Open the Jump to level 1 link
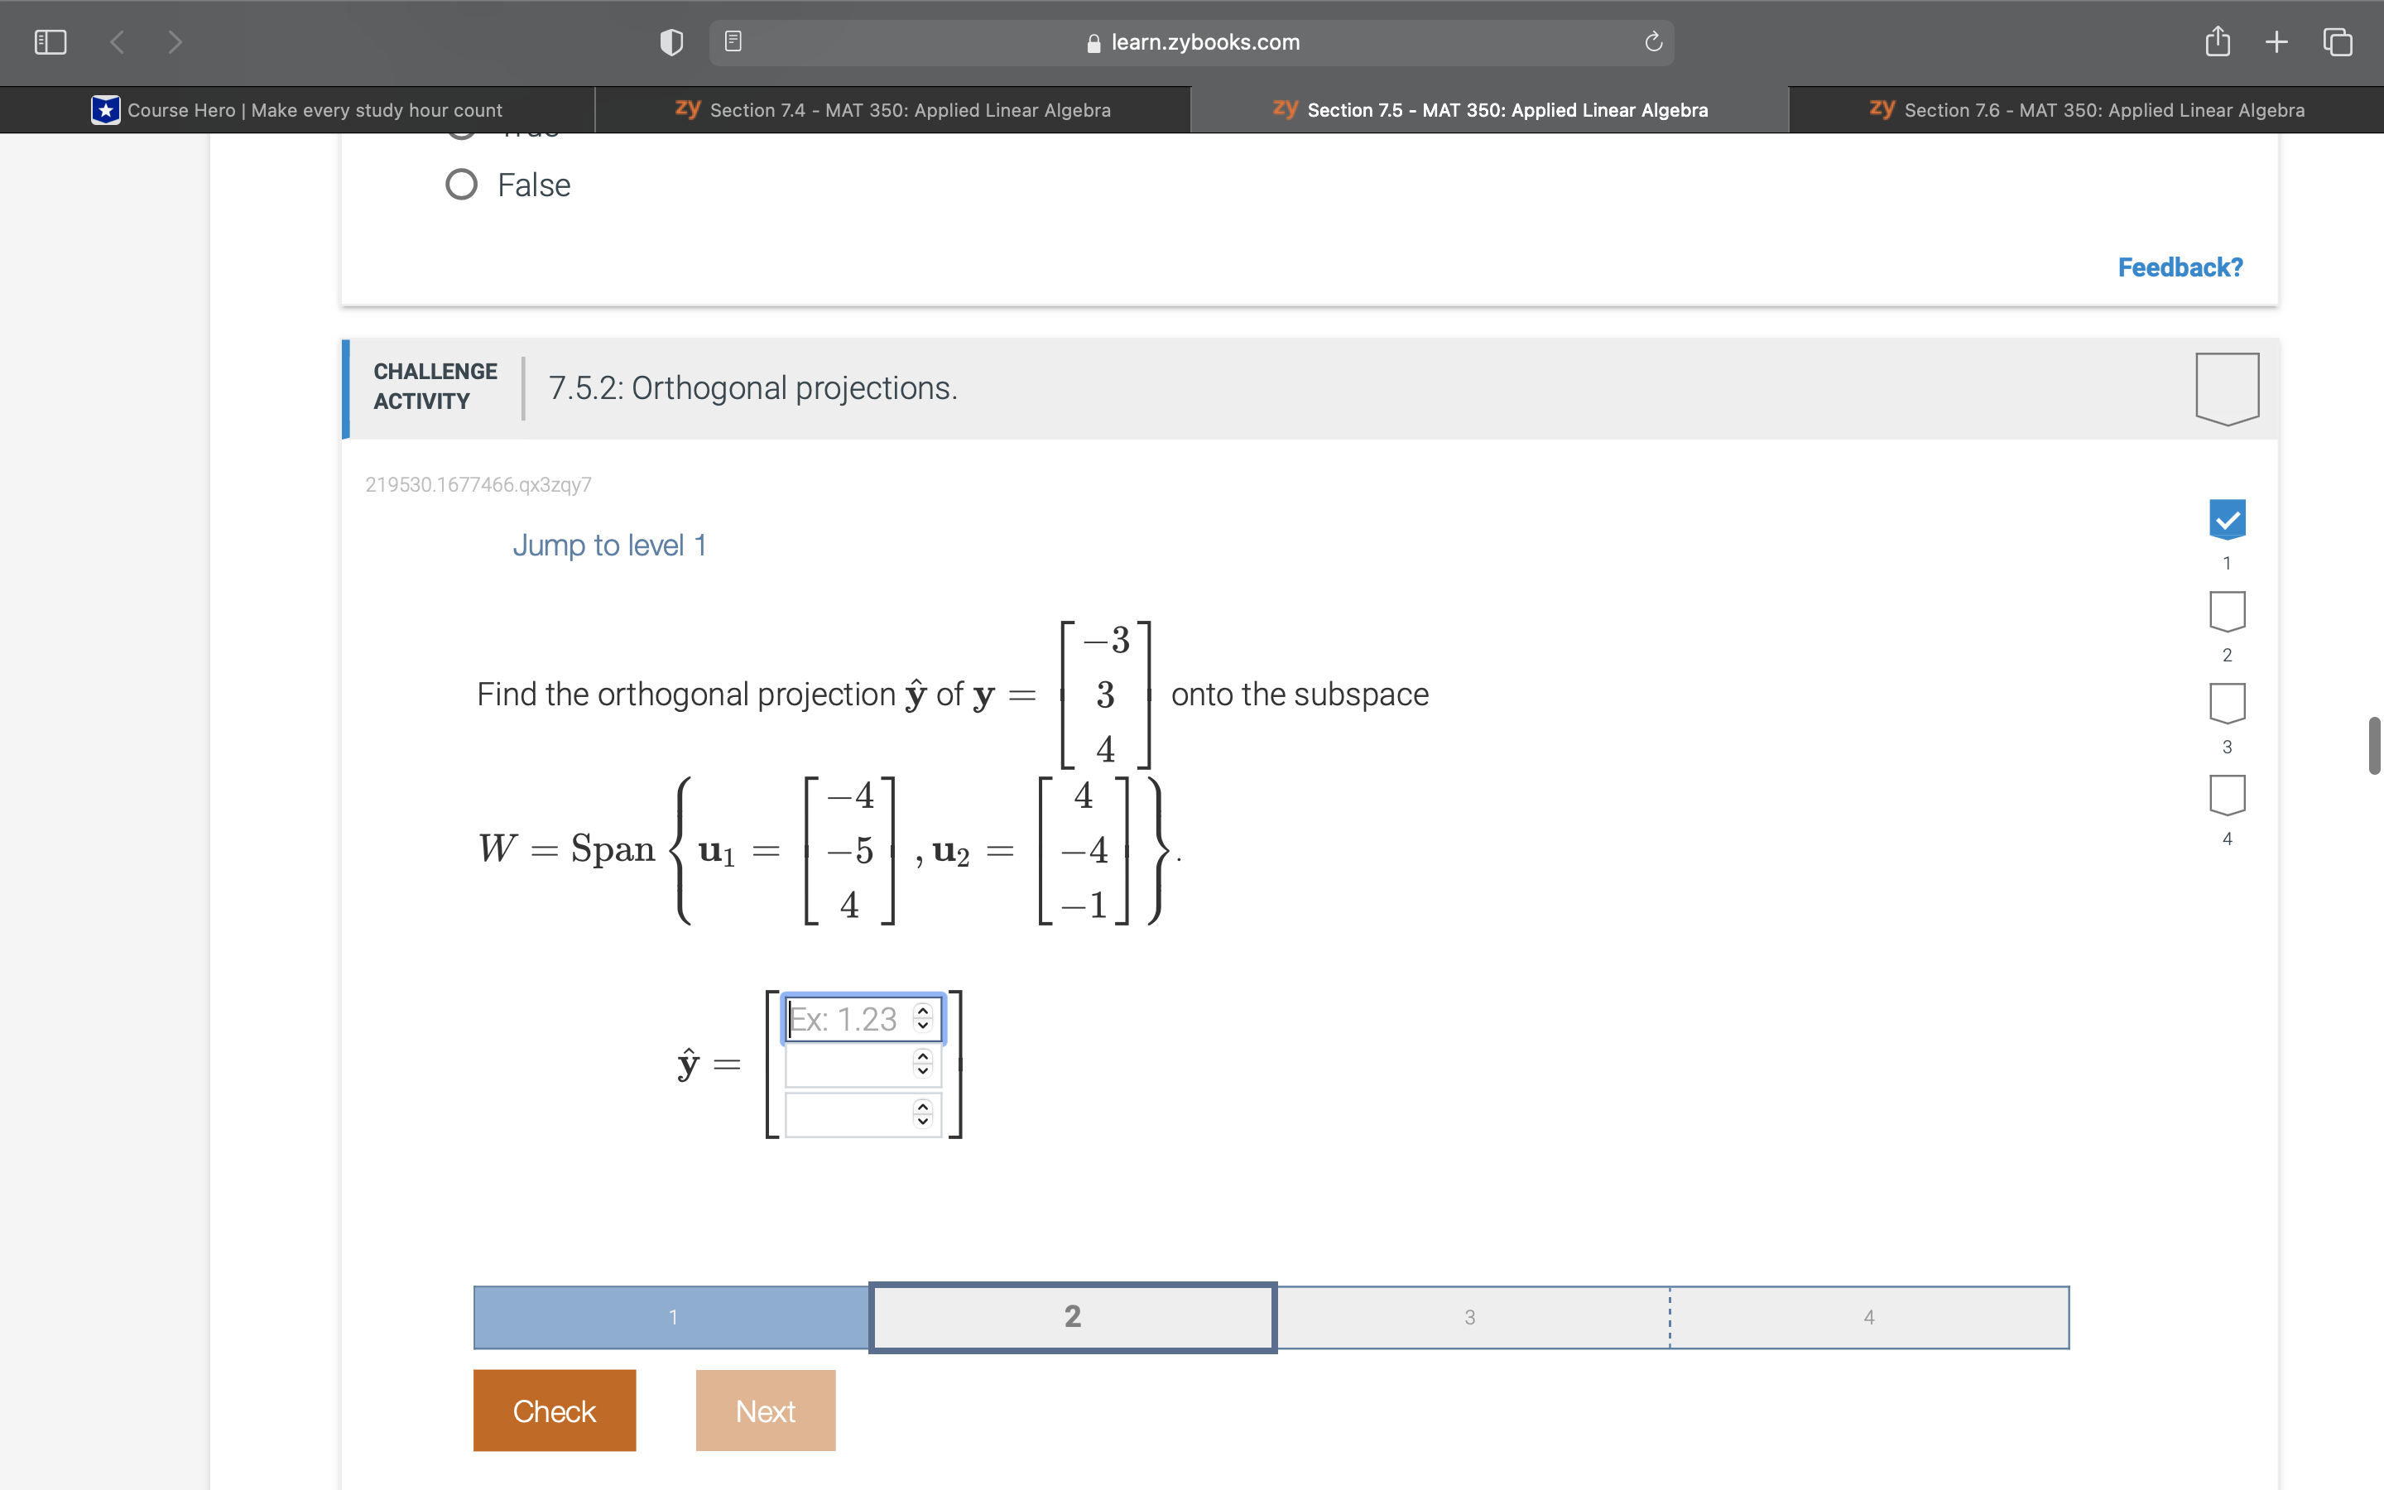Viewport: 2384px width, 1490px height. pos(608,545)
